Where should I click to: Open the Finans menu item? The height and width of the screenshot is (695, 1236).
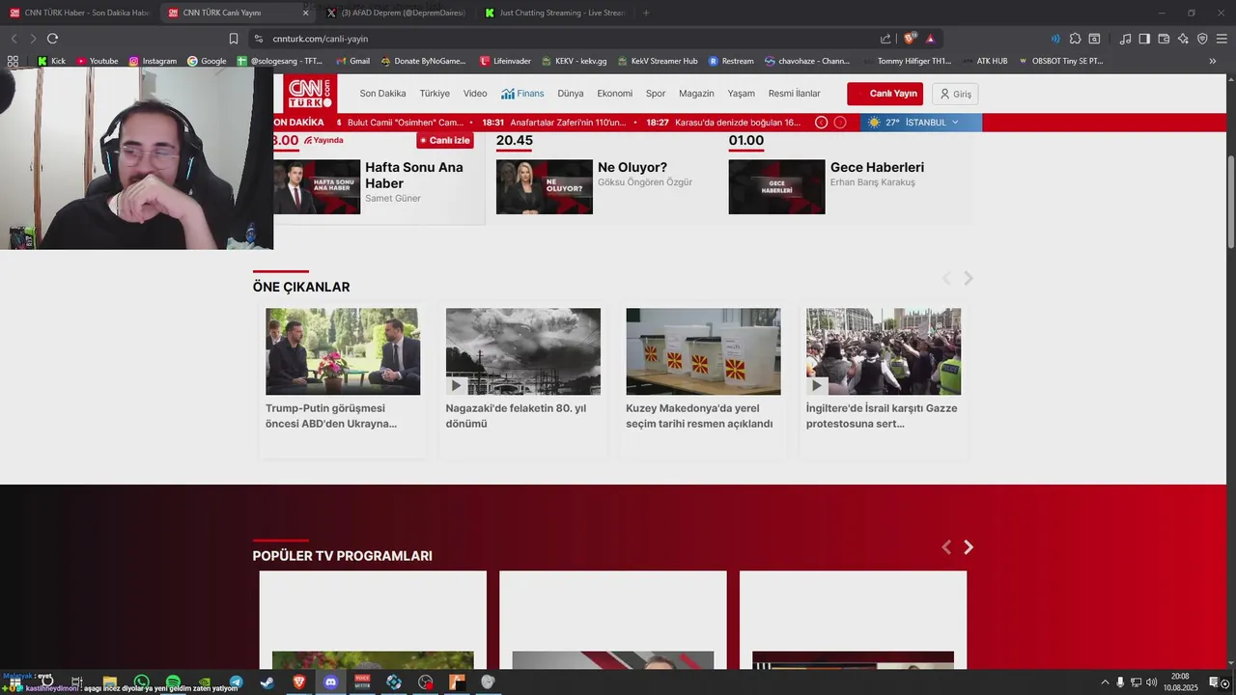point(522,94)
